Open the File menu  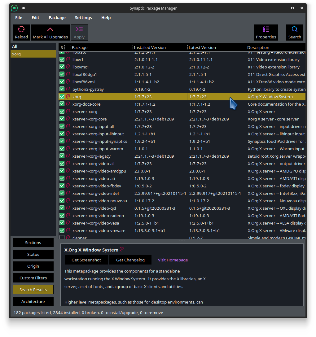tap(19, 18)
